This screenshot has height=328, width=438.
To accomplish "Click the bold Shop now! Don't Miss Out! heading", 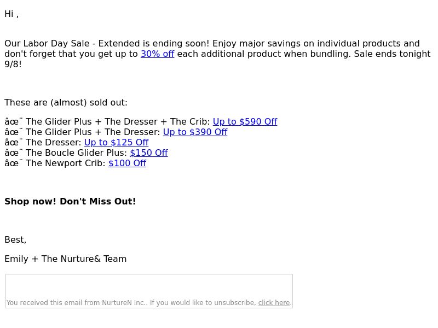I will [70, 201].
